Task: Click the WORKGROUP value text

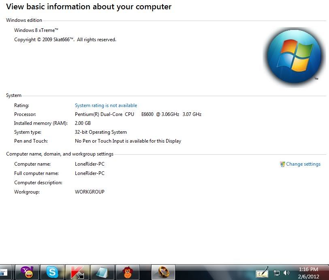Action: (x=90, y=192)
